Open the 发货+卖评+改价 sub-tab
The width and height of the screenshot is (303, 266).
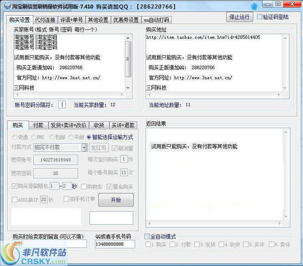[x=68, y=125]
